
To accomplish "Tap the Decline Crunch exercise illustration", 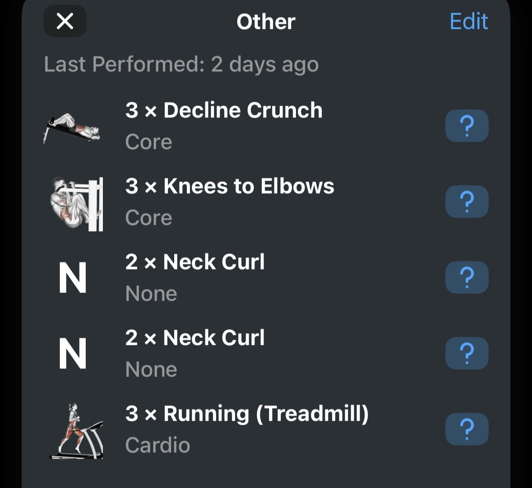I will click(x=72, y=129).
